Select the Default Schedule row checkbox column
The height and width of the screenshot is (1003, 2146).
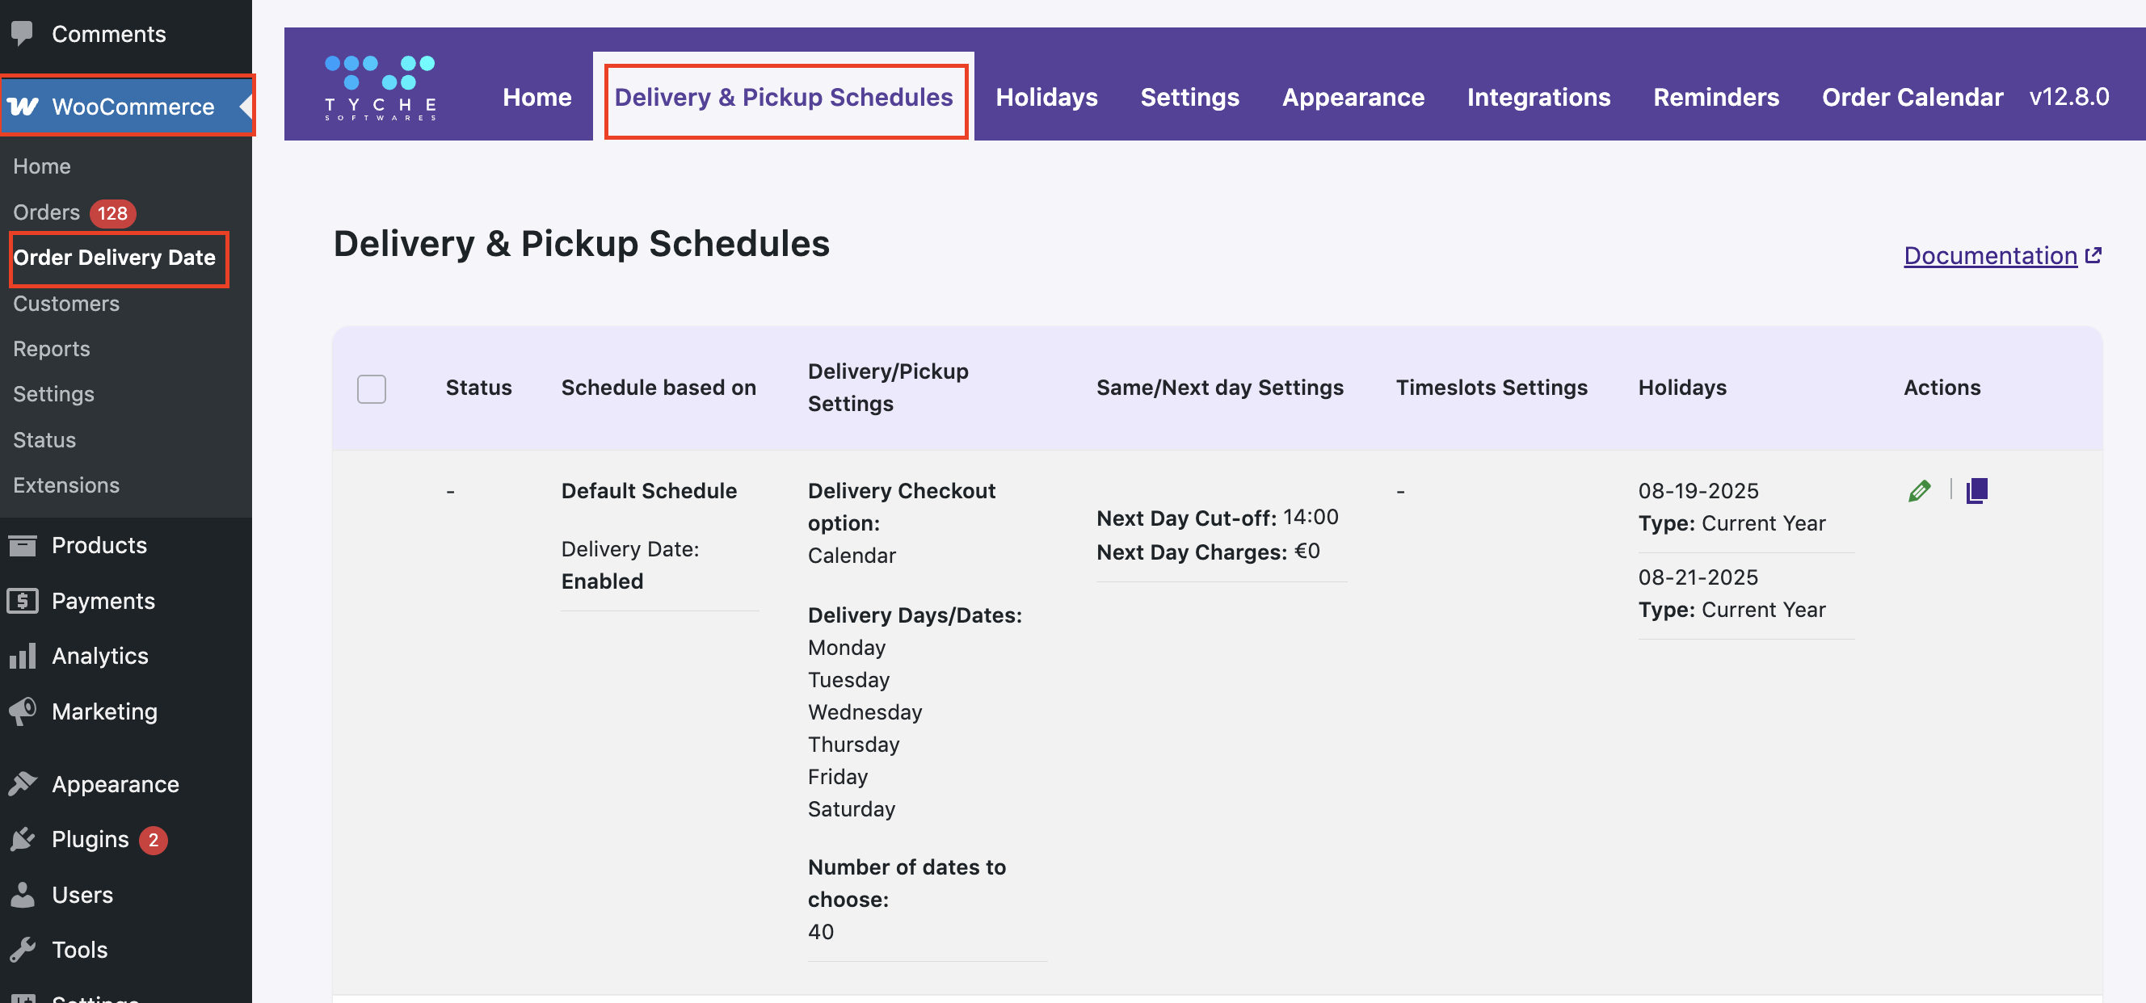tap(372, 491)
